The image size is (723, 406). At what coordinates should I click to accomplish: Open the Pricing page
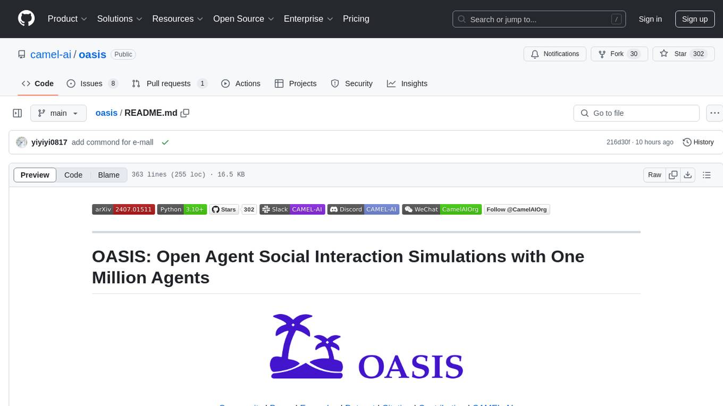point(356,19)
